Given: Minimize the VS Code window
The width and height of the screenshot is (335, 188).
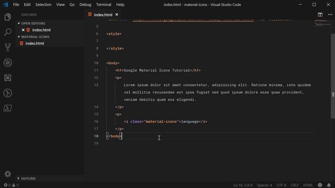Looking at the screenshot, I should click(300, 5).
